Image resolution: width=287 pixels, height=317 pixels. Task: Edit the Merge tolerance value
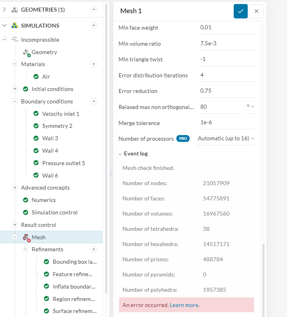[226, 123]
